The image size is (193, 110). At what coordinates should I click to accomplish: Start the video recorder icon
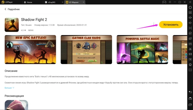pos(190,54)
